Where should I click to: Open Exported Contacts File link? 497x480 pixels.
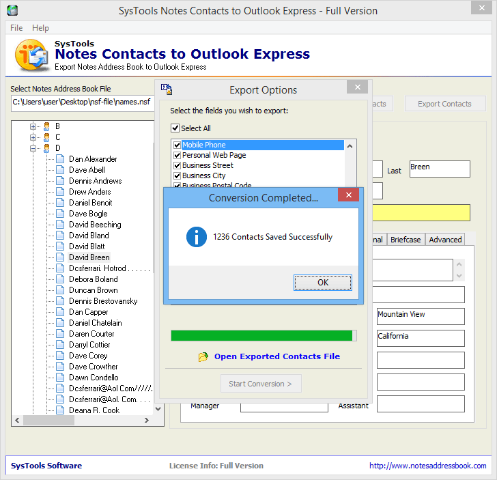277,356
